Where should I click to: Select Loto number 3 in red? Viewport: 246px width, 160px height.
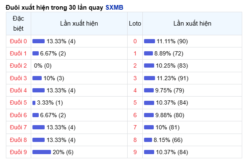135,78
